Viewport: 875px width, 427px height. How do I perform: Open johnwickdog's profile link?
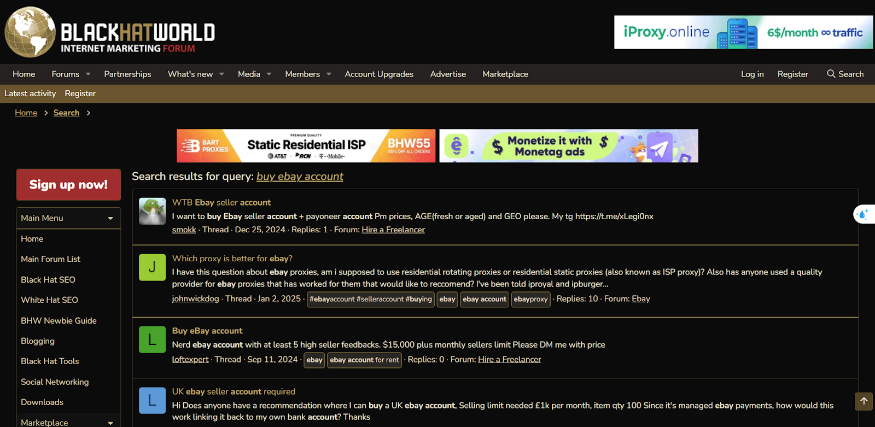(x=195, y=299)
